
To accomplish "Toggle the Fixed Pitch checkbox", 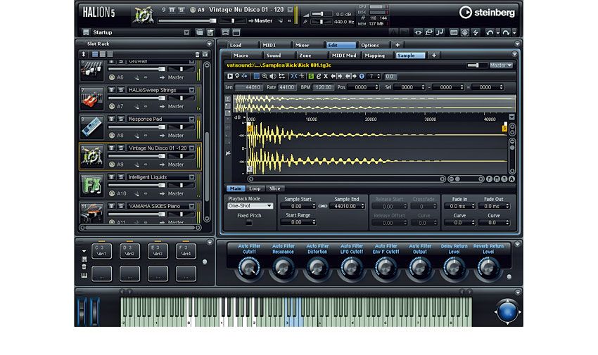I will coord(249,223).
